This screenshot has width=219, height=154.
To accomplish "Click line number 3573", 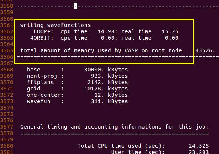I will [x=7, y=101].
